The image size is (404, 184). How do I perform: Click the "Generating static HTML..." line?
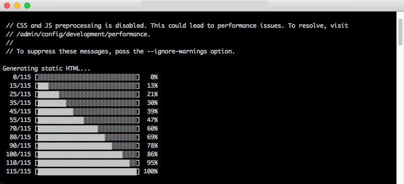46,69
